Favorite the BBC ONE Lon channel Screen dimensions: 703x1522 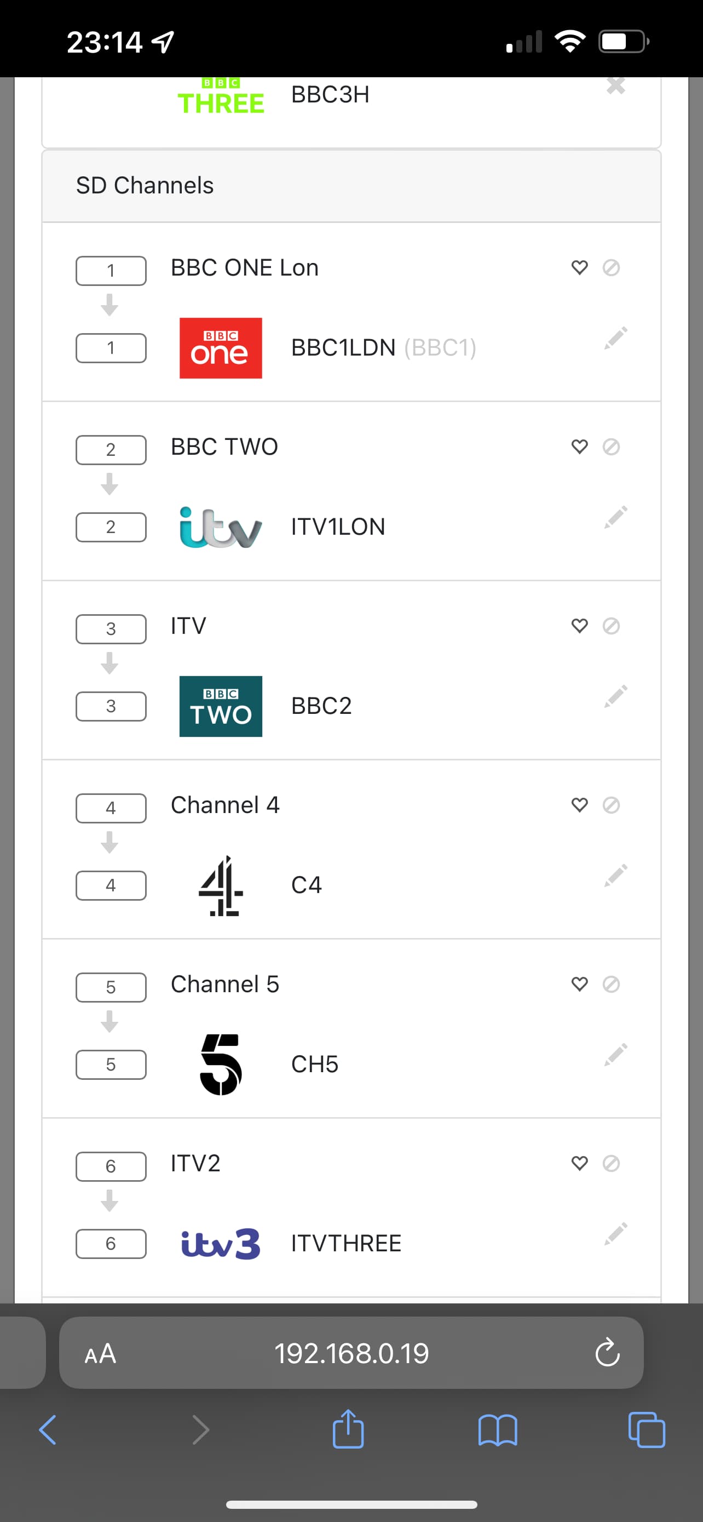pos(579,268)
